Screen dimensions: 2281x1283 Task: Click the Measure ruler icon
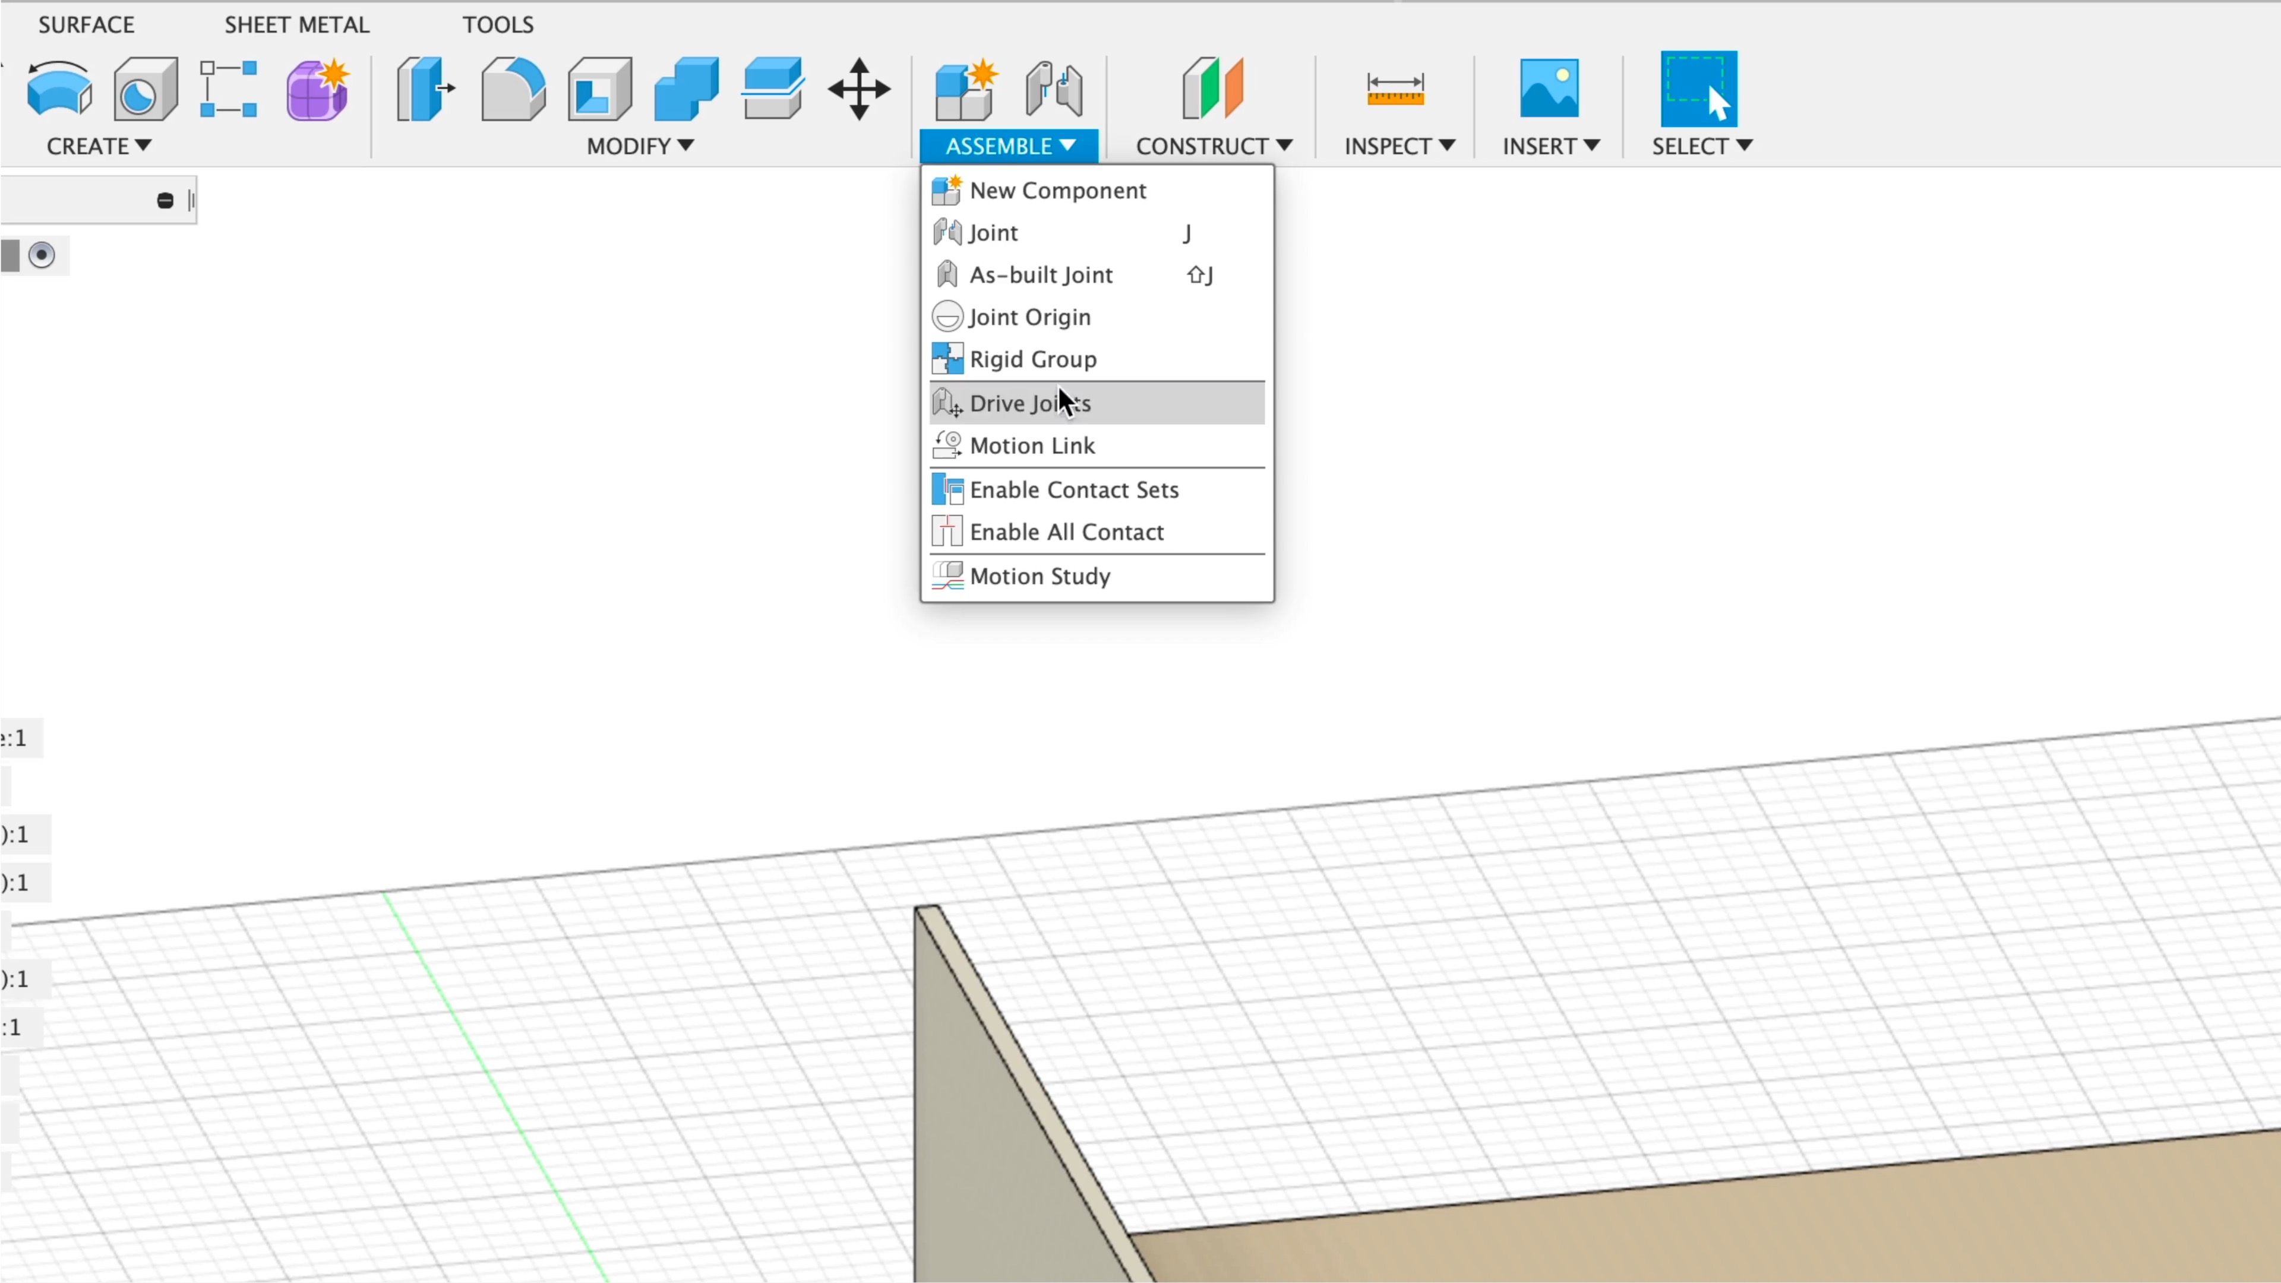coord(1395,90)
